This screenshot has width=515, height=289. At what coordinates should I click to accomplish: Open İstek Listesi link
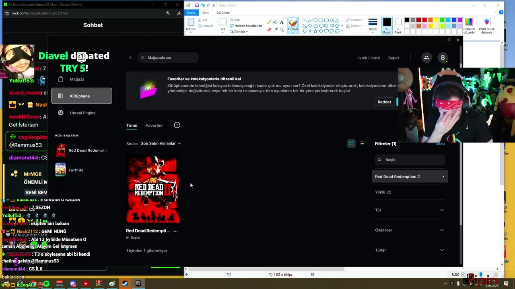pyautogui.click(x=369, y=58)
